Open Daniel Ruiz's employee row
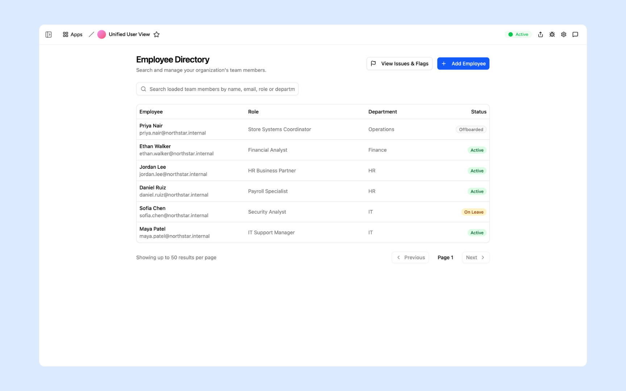This screenshot has width=626, height=391. click(313, 191)
